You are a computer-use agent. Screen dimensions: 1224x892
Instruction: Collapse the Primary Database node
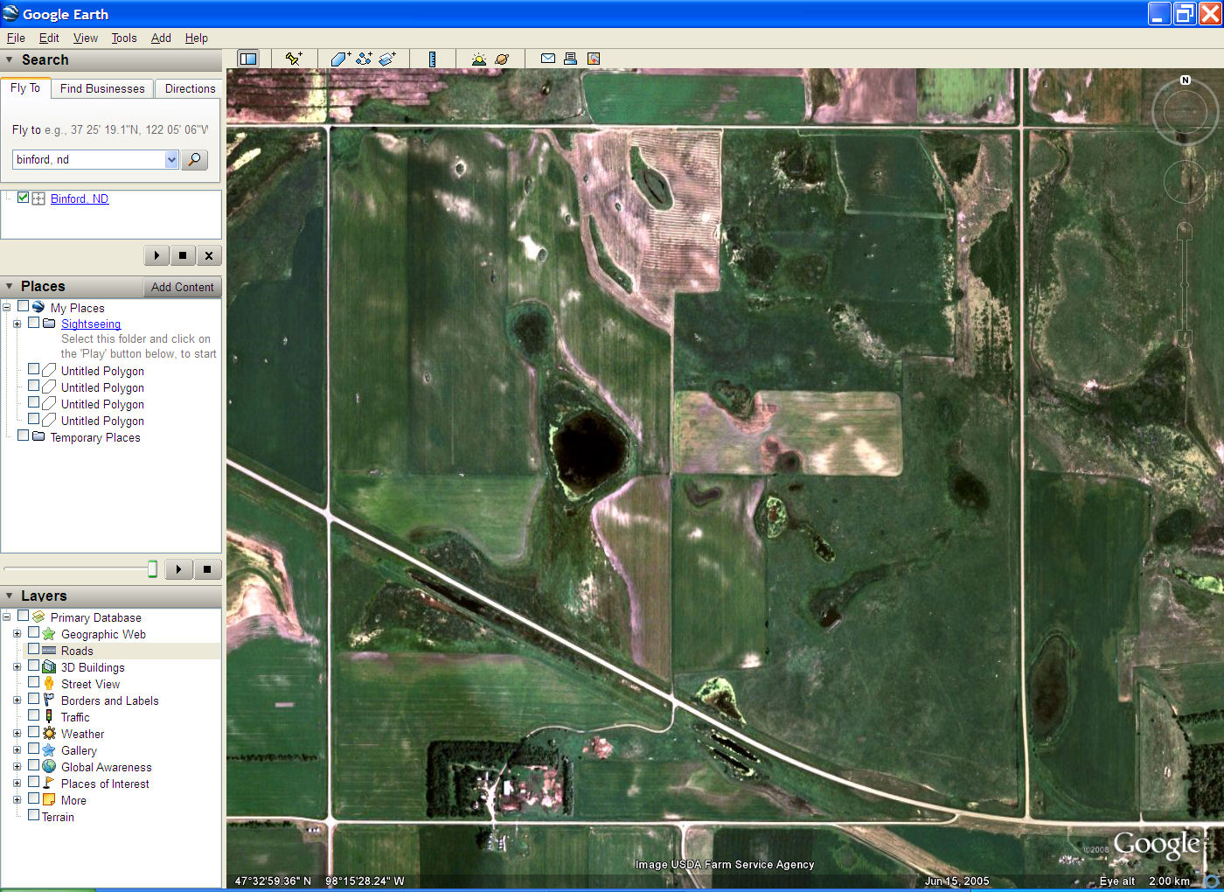(7, 617)
